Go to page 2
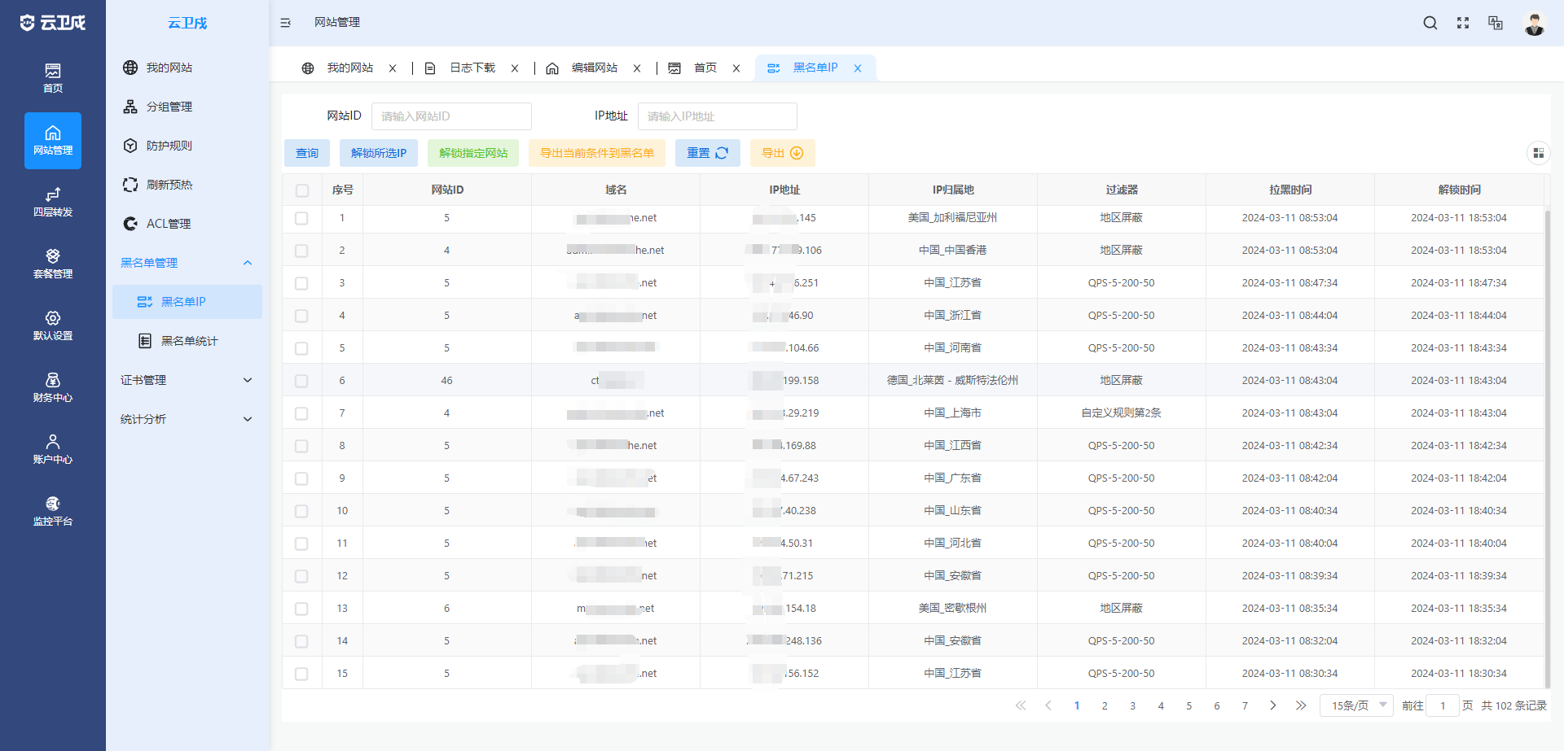1564x751 pixels. (1105, 705)
